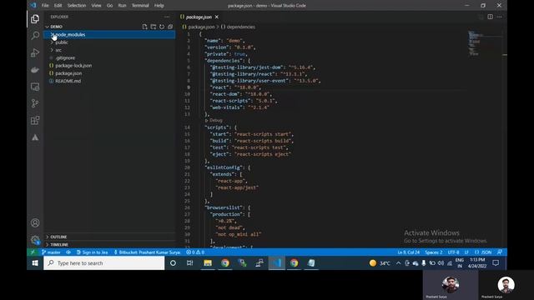
Task: Click the feedback icon in status bar
Action: point(500,252)
